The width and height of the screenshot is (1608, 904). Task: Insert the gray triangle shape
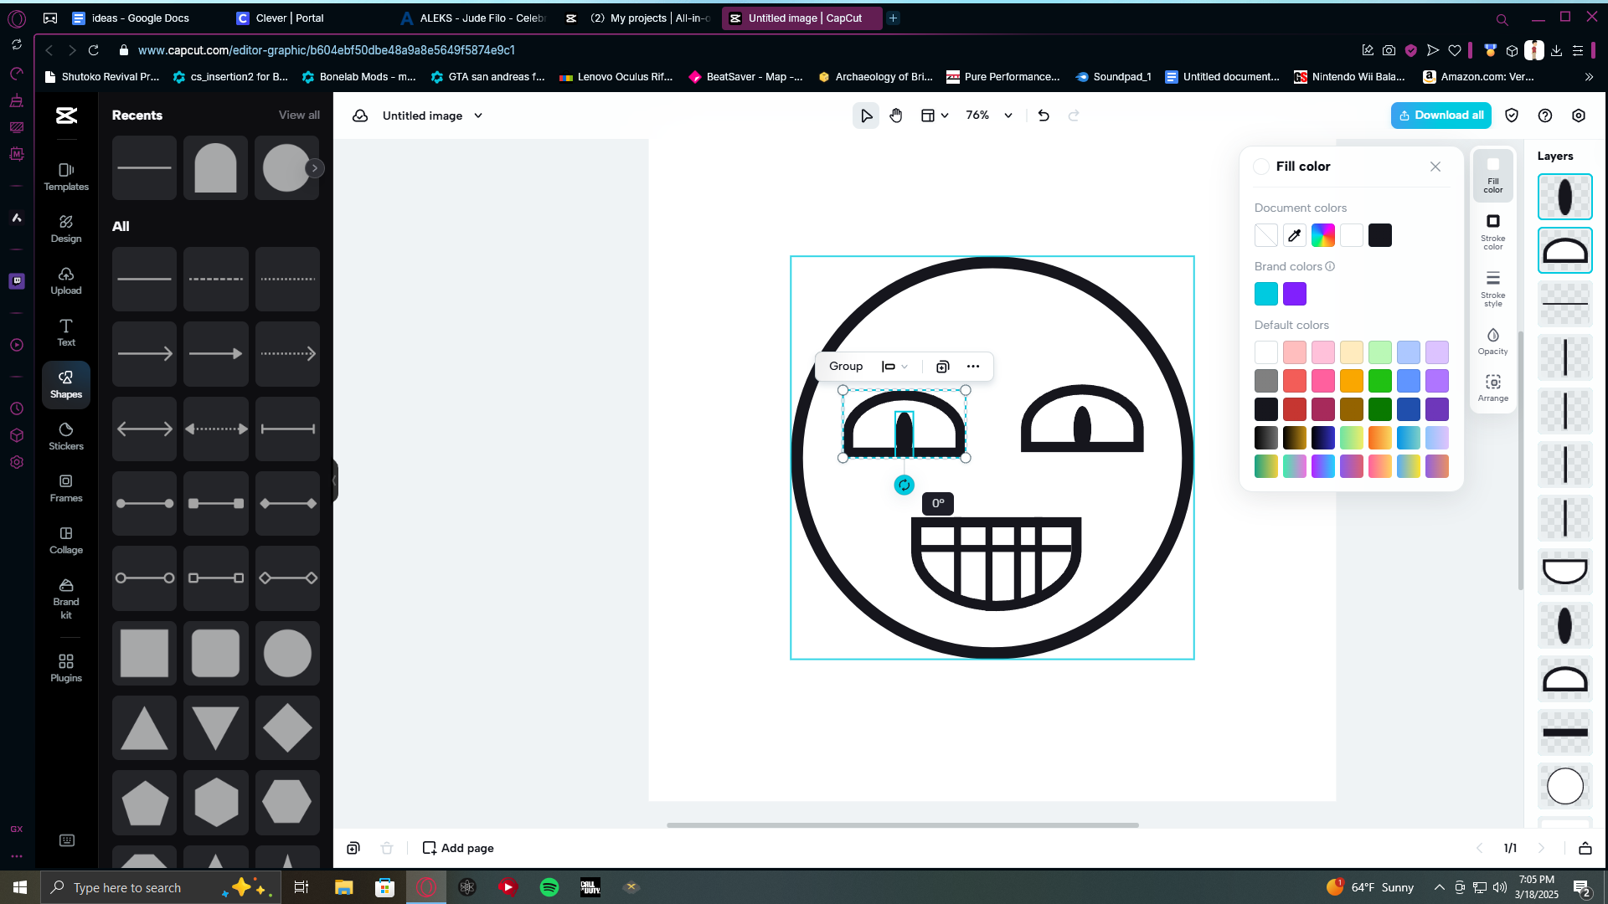(145, 728)
